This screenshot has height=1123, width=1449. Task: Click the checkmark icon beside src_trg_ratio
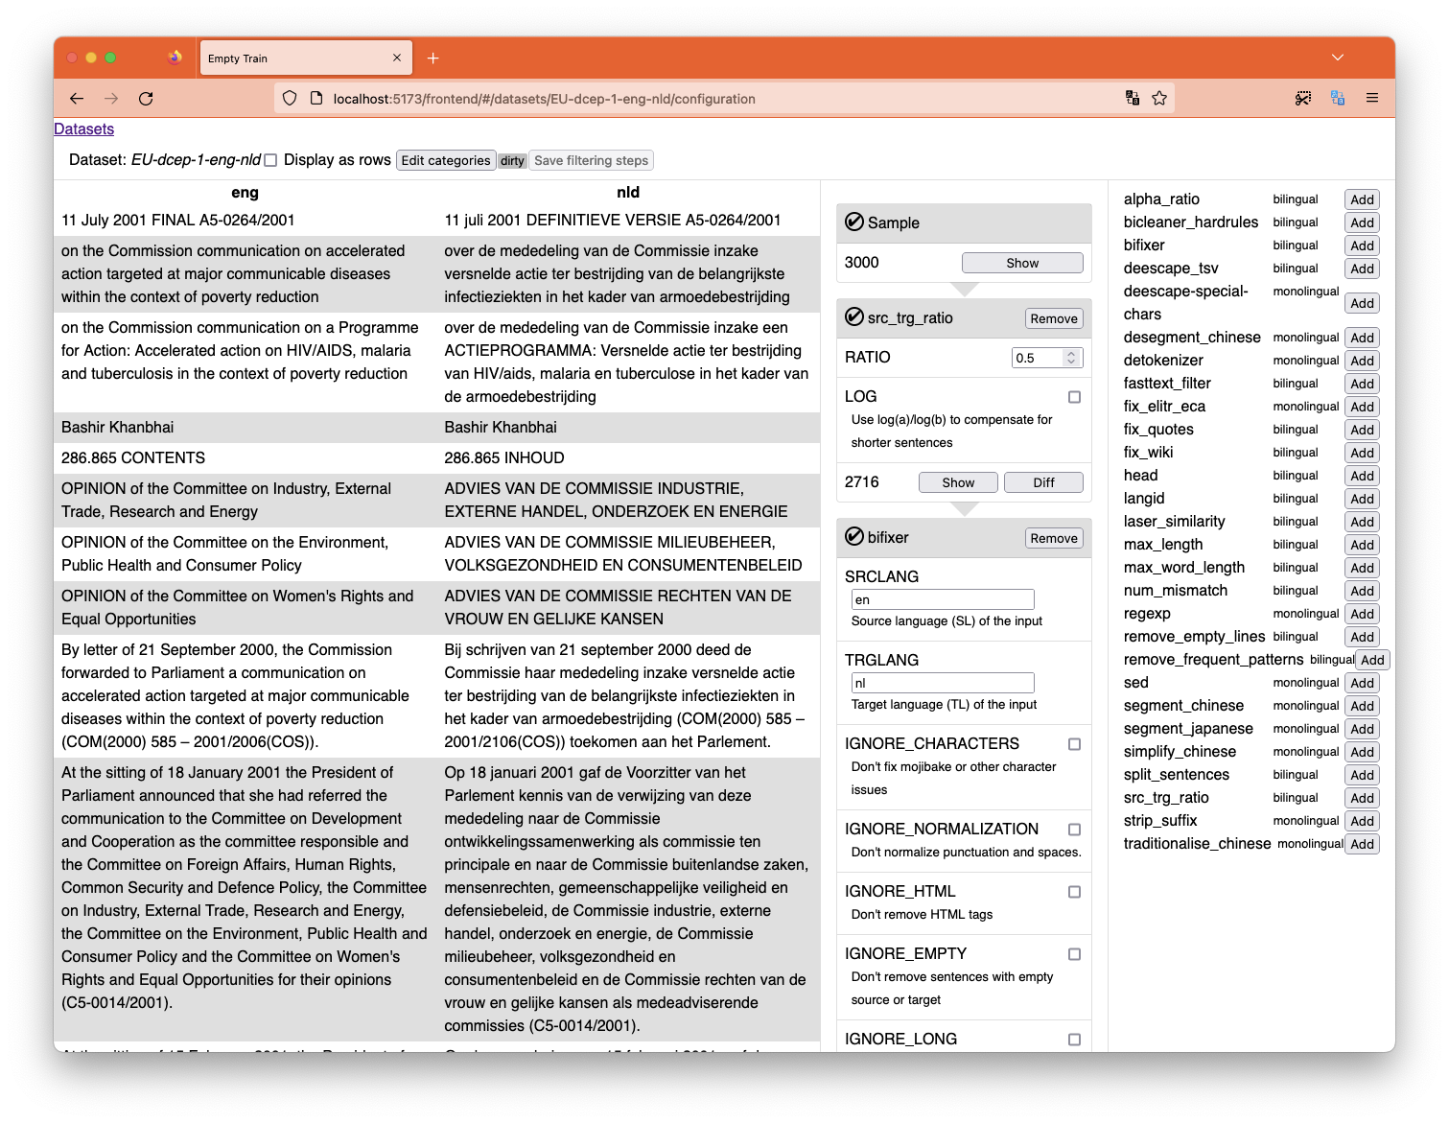(x=854, y=317)
